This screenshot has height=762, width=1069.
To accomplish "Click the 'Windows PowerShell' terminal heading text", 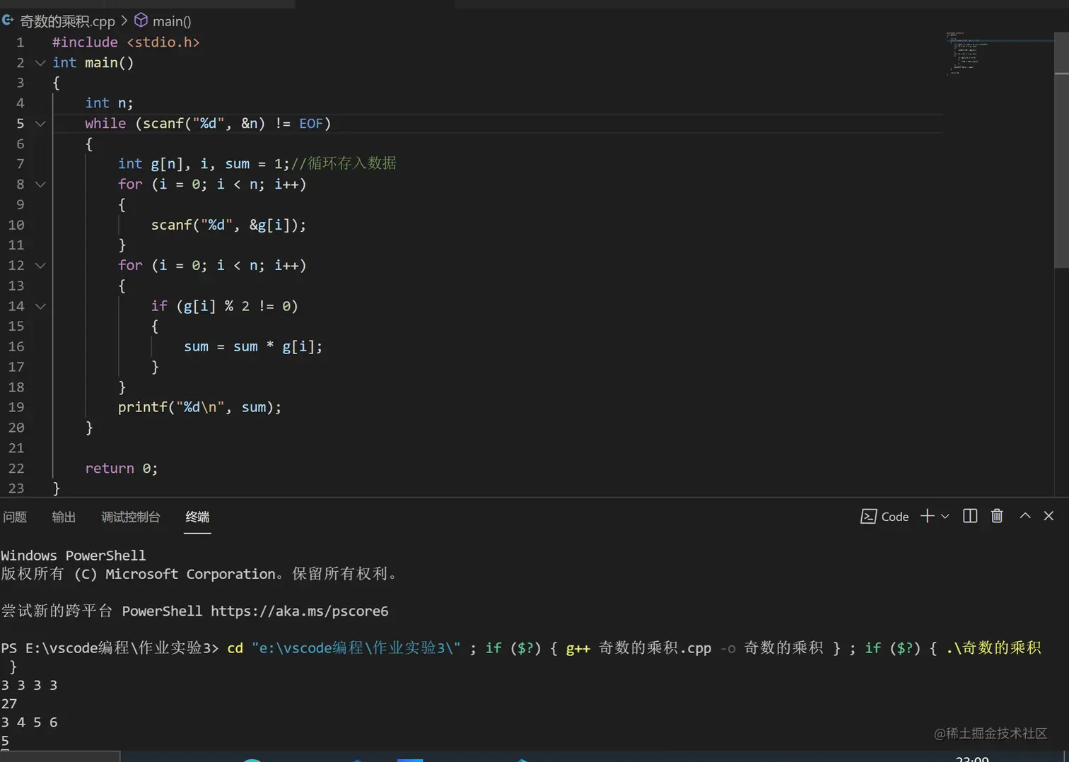I will [74, 556].
